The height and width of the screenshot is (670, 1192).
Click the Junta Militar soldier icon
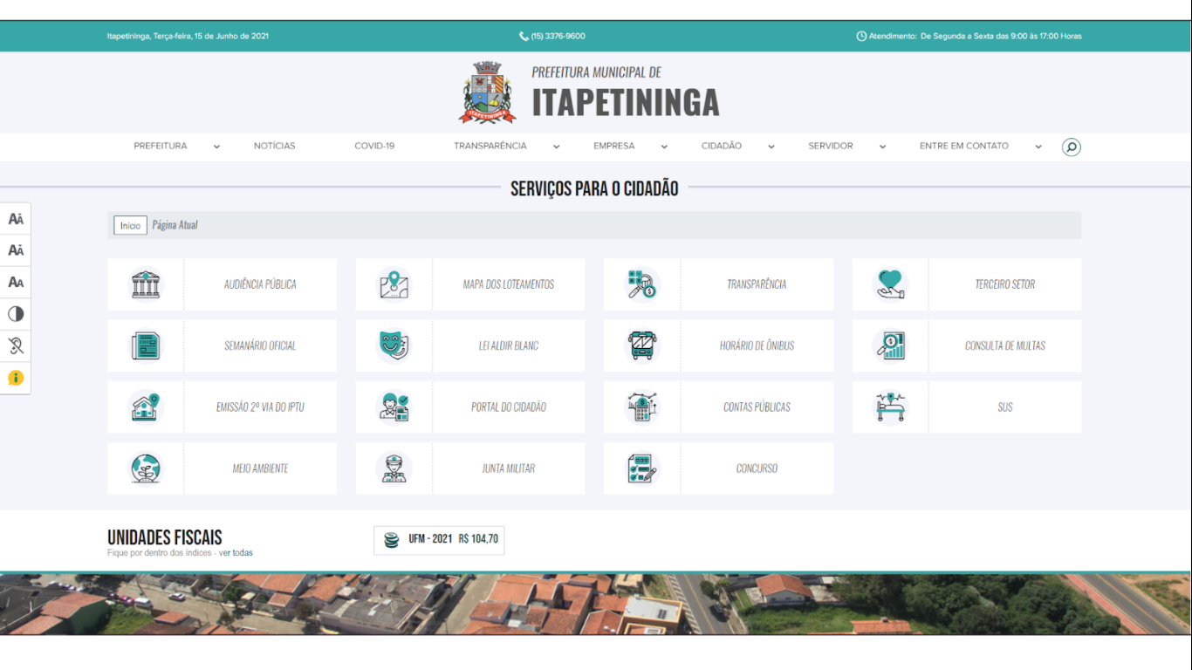pyautogui.click(x=394, y=468)
